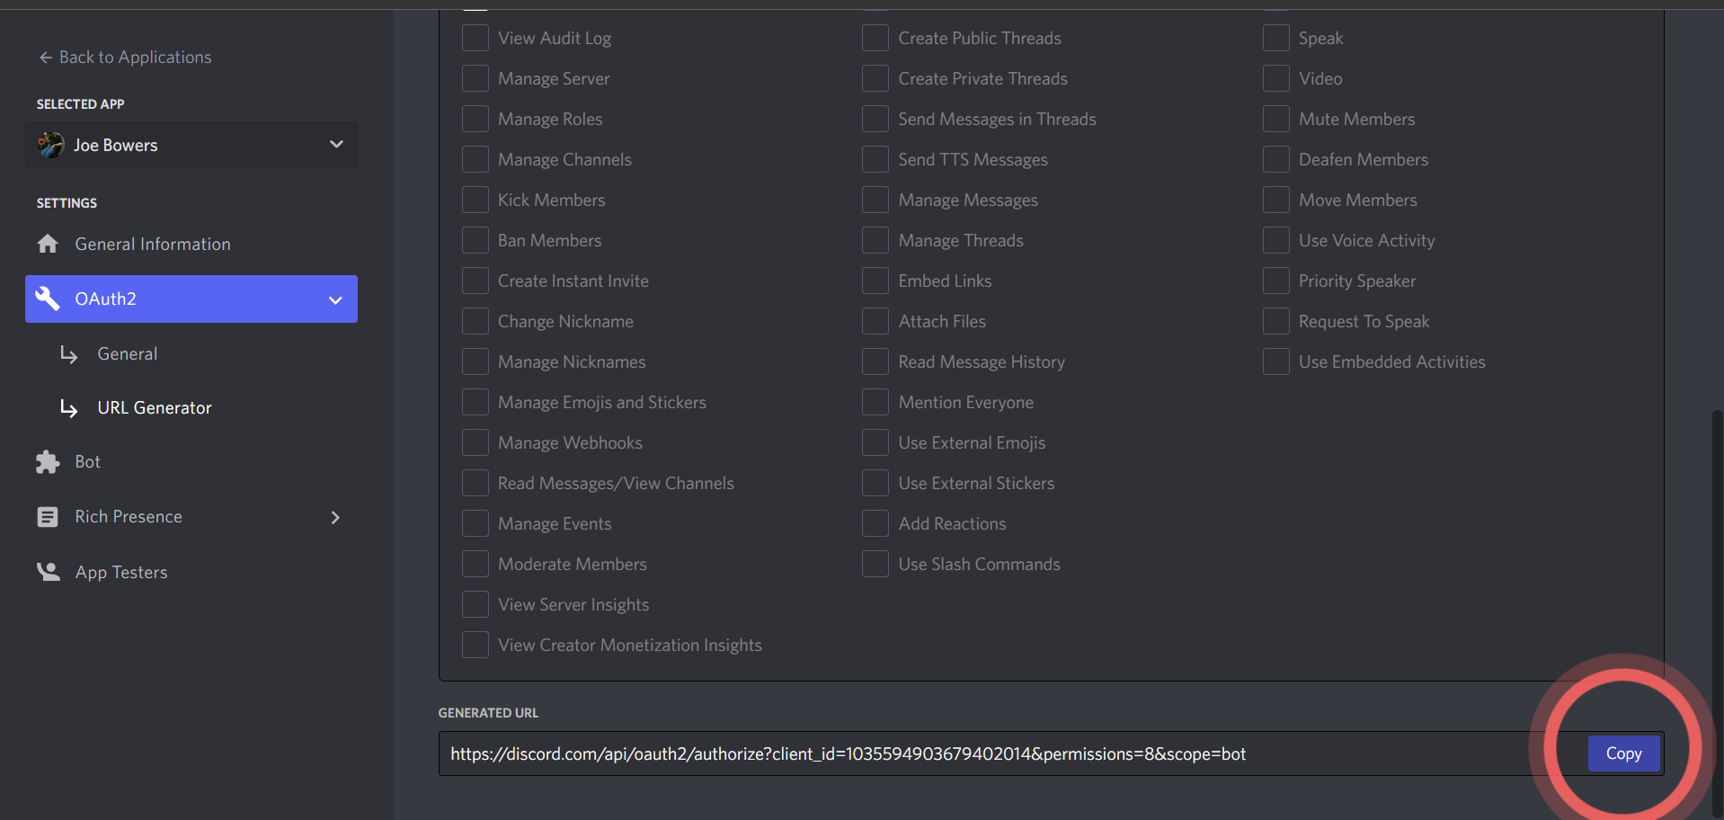Screen dimensions: 1724x820
Task: Toggle Use External Stickers
Action: pos(875,483)
